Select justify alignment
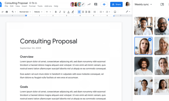The image size is (169, 101). [89, 12]
